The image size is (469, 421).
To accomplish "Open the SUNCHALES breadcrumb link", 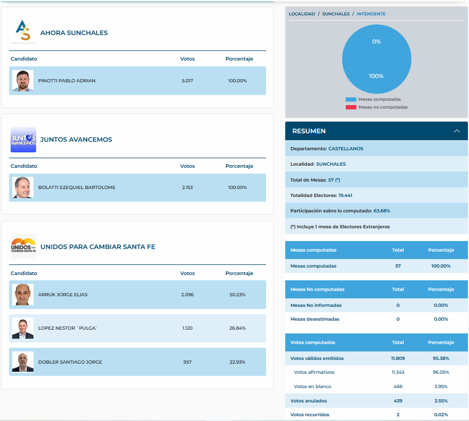I will 335,14.
